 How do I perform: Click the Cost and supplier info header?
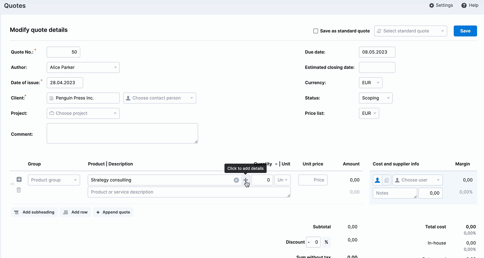click(396, 164)
